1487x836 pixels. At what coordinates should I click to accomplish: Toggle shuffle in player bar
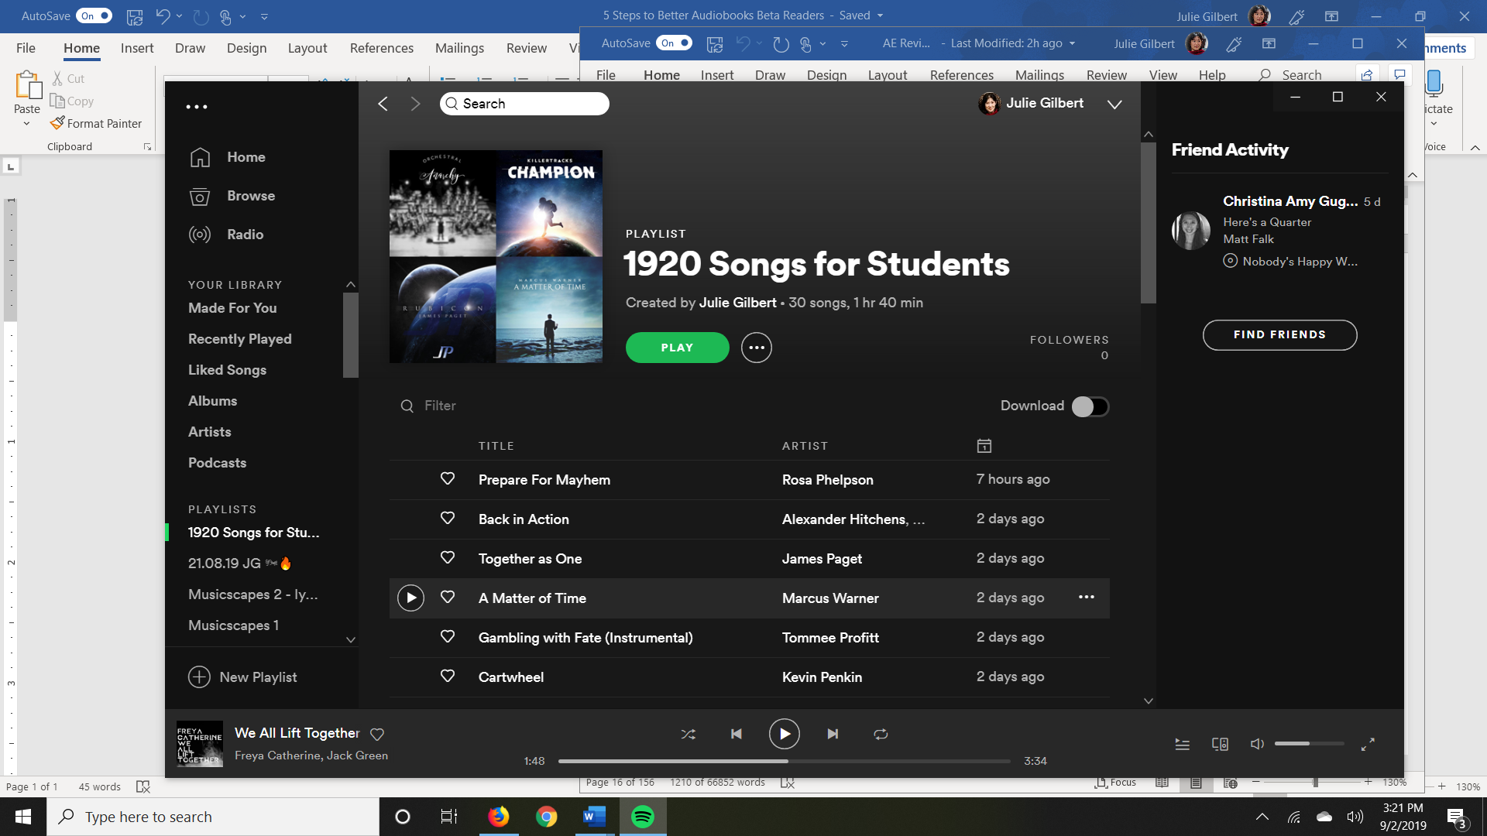click(688, 734)
